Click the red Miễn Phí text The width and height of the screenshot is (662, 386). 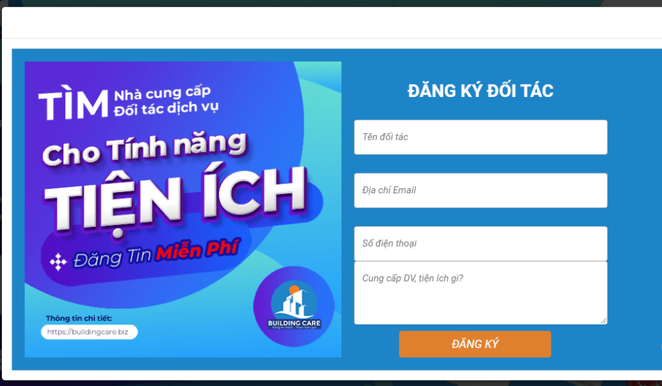pyautogui.click(x=198, y=250)
